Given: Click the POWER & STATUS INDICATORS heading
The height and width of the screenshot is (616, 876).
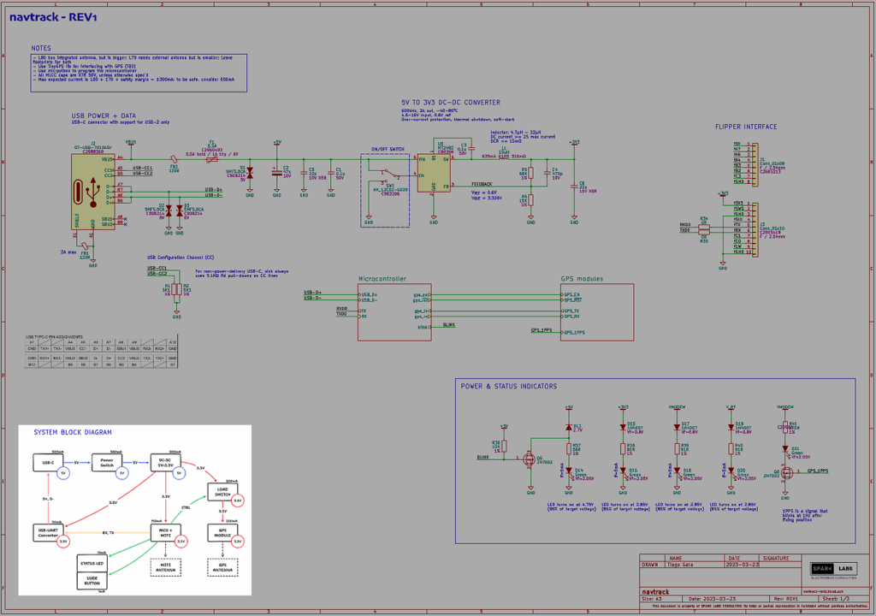Looking at the screenshot, I should click(508, 386).
